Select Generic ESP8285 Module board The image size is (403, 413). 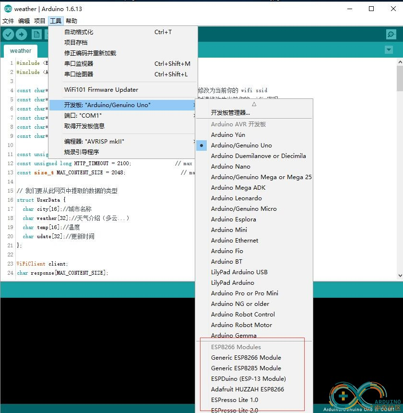(254, 368)
